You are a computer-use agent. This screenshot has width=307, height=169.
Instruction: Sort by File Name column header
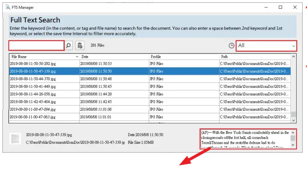(44, 56)
